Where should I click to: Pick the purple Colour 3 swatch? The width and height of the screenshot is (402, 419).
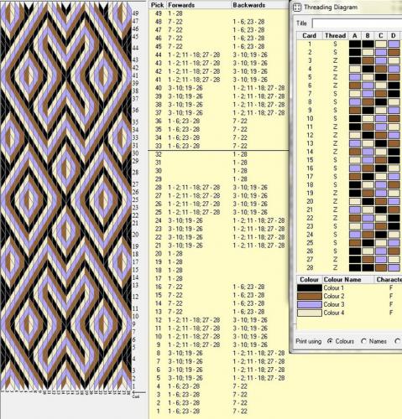click(310, 304)
